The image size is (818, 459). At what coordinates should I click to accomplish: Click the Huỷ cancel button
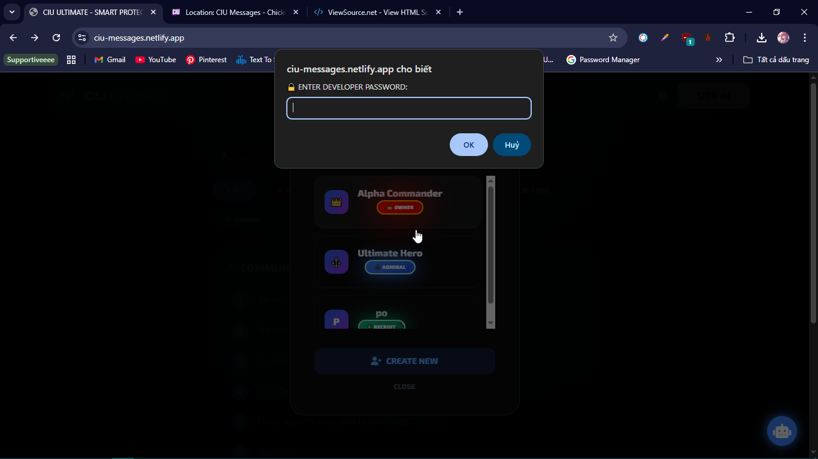pyautogui.click(x=511, y=145)
